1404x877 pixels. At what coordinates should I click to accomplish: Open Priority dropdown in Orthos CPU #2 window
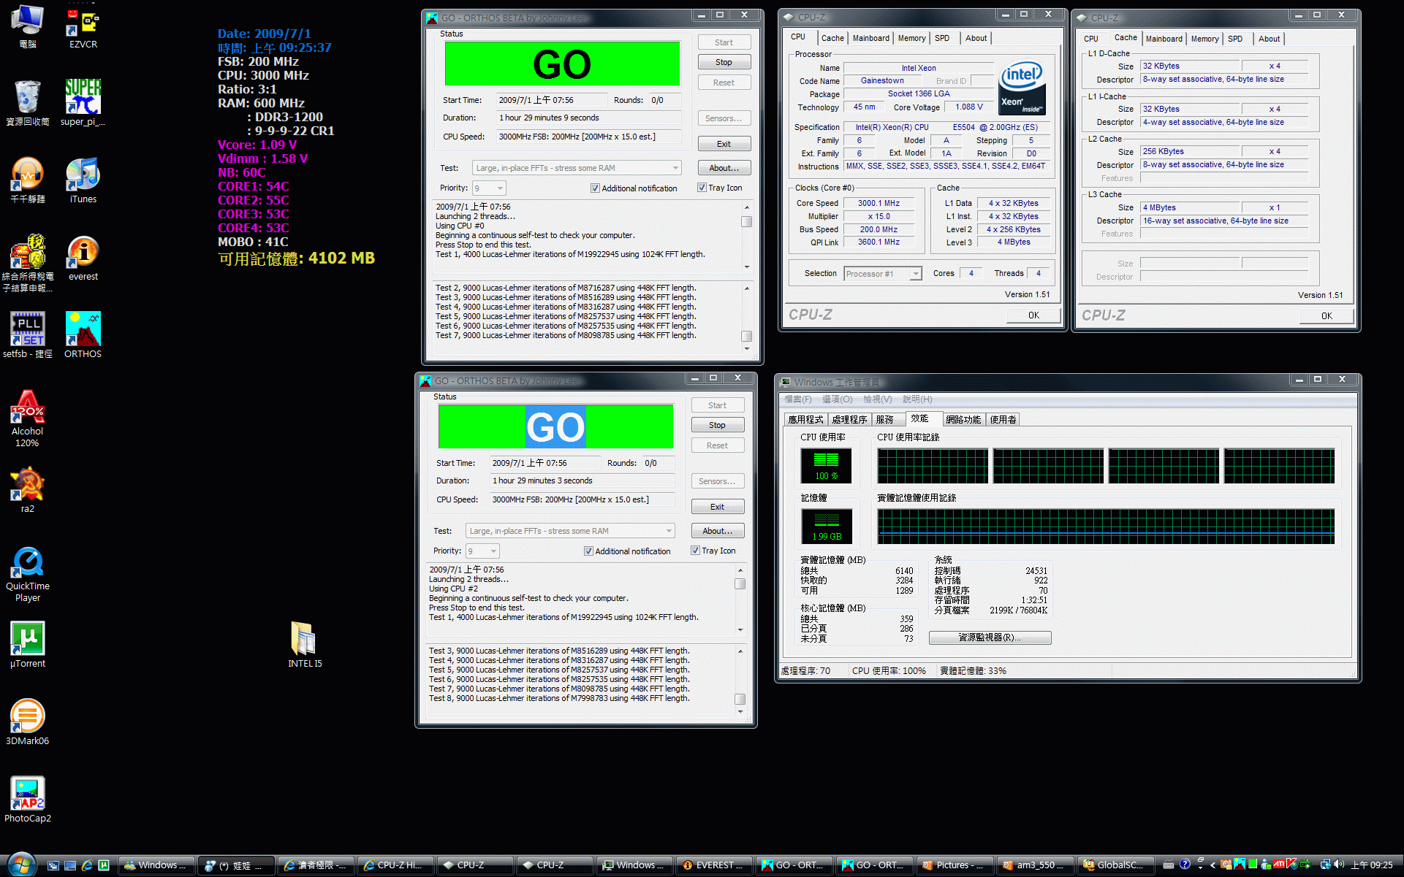click(x=482, y=551)
